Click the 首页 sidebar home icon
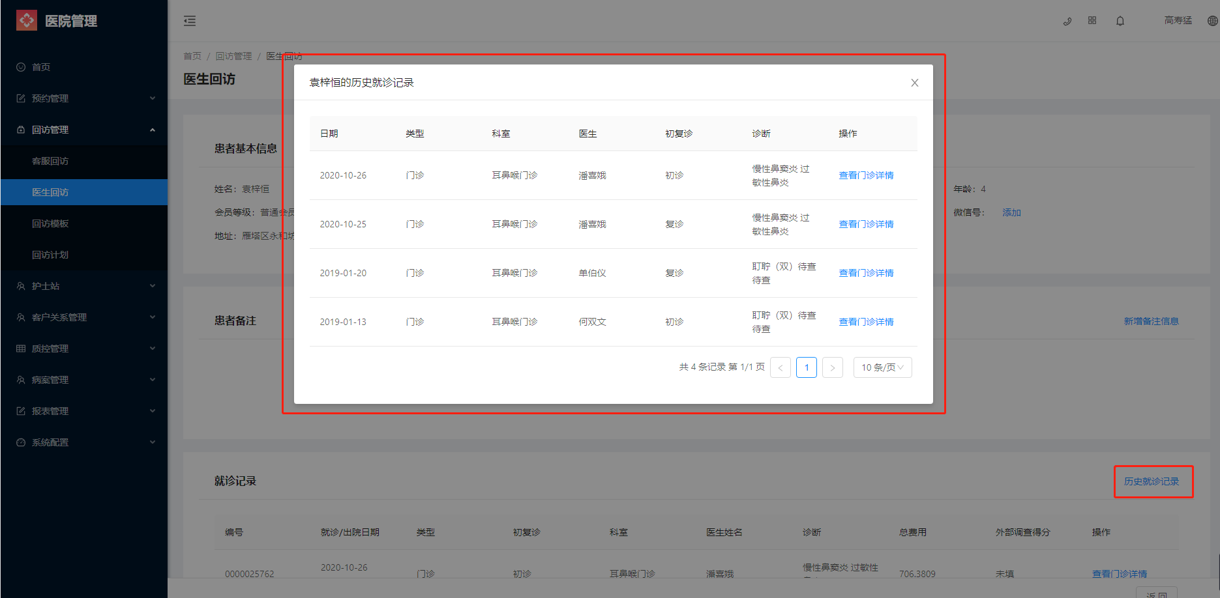 (x=21, y=67)
